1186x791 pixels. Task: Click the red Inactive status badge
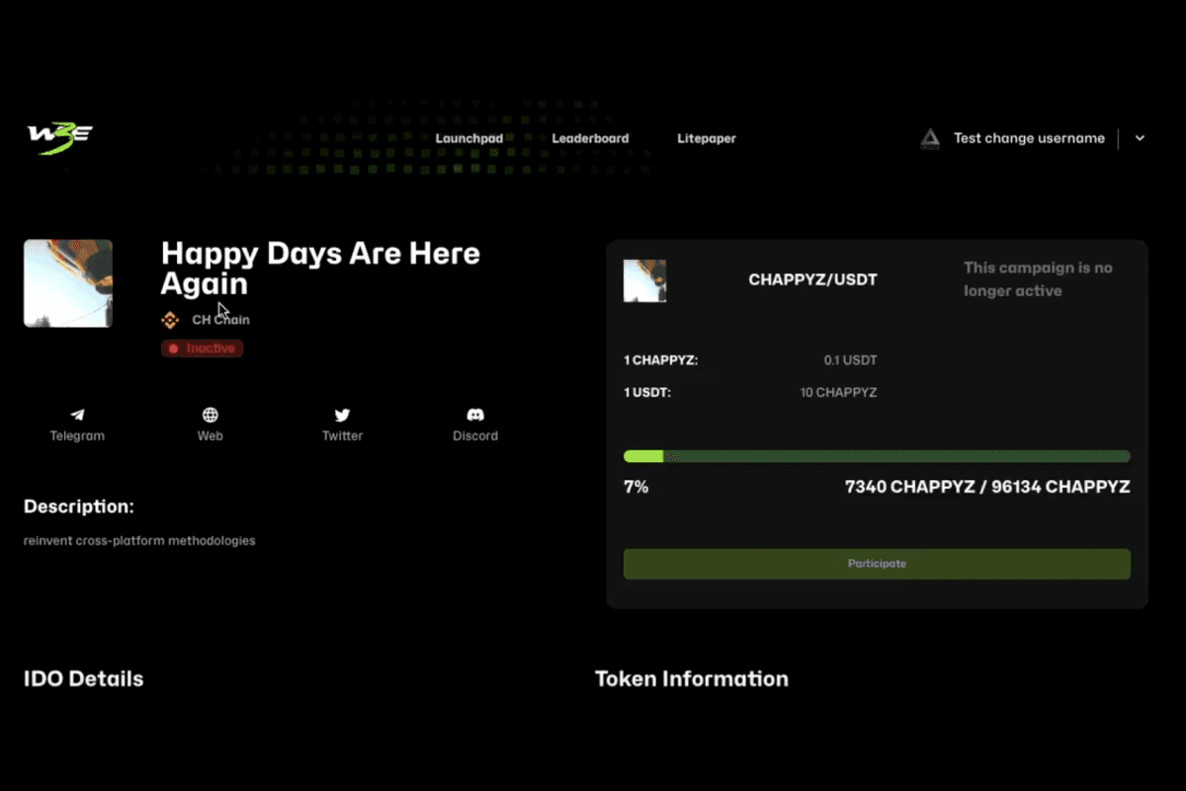(202, 349)
